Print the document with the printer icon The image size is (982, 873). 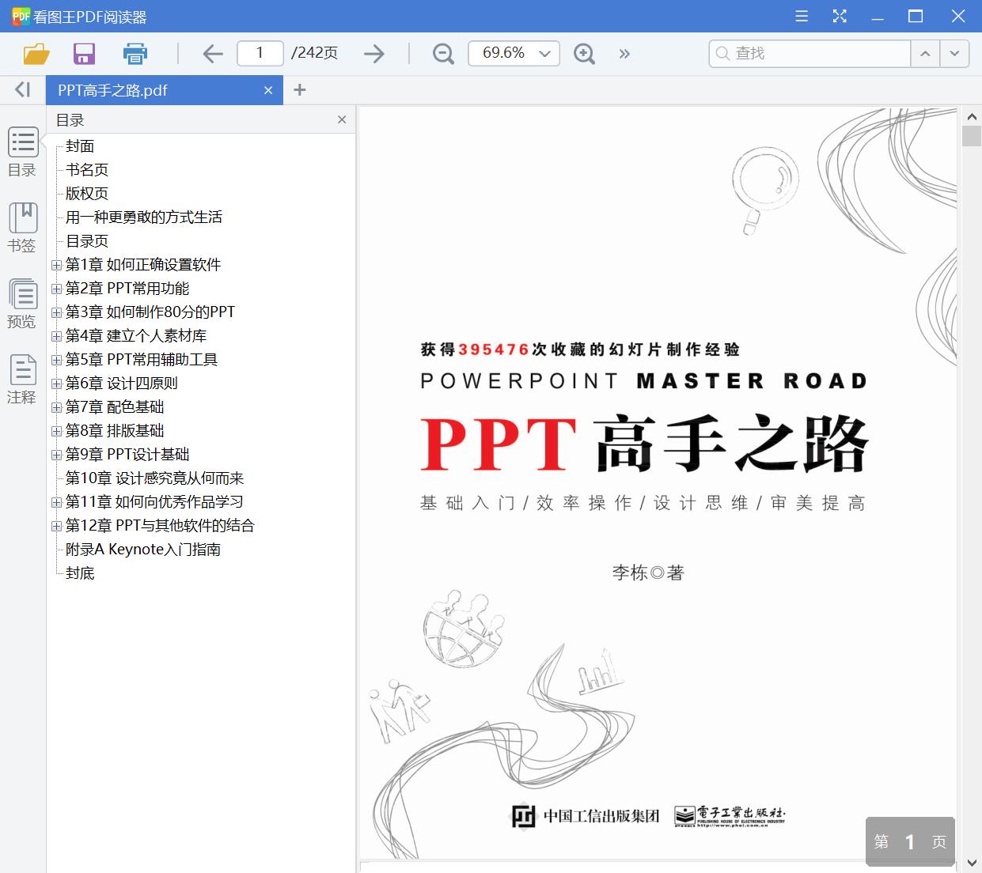pyautogui.click(x=135, y=54)
